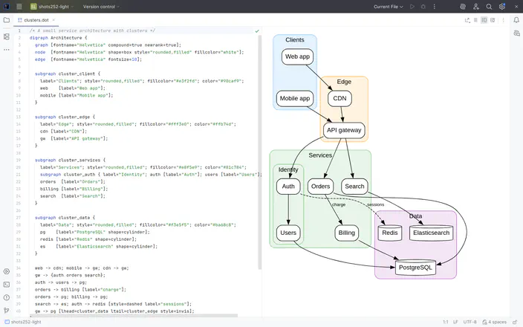This screenshot has width=523, height=327.
Task: Open the Version control dropdown
Action: (101, 7)
